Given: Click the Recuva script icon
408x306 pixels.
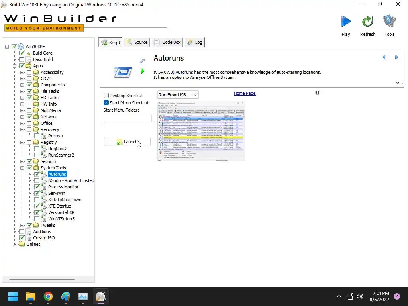Looking at the screenshot, I should [x=43, y=136].
